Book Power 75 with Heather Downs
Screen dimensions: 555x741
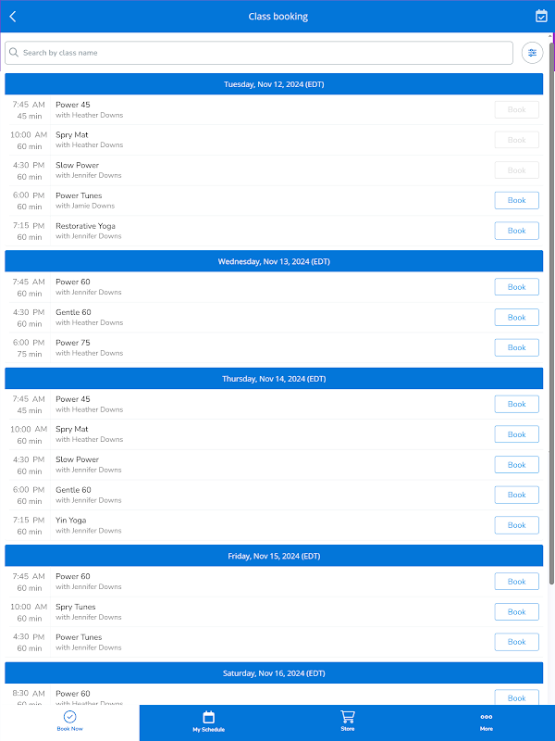(x=516, y=347)
